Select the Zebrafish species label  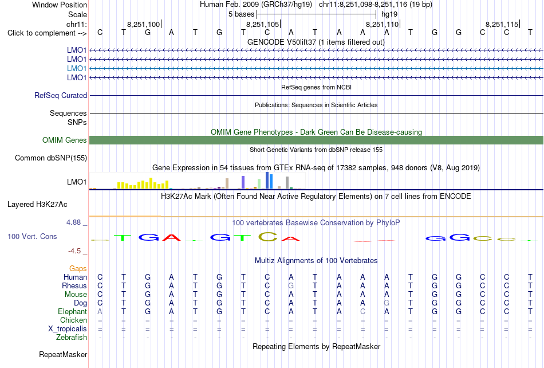pyautogui.click(x=72, y=337)
